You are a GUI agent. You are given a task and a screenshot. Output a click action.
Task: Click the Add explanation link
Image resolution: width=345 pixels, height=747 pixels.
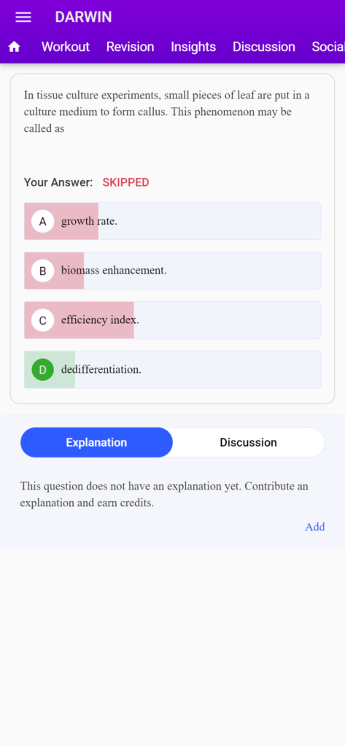point(315,527)
